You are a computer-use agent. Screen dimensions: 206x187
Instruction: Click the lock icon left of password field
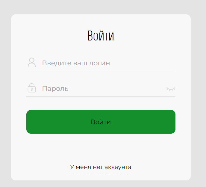tap(32, 88)
